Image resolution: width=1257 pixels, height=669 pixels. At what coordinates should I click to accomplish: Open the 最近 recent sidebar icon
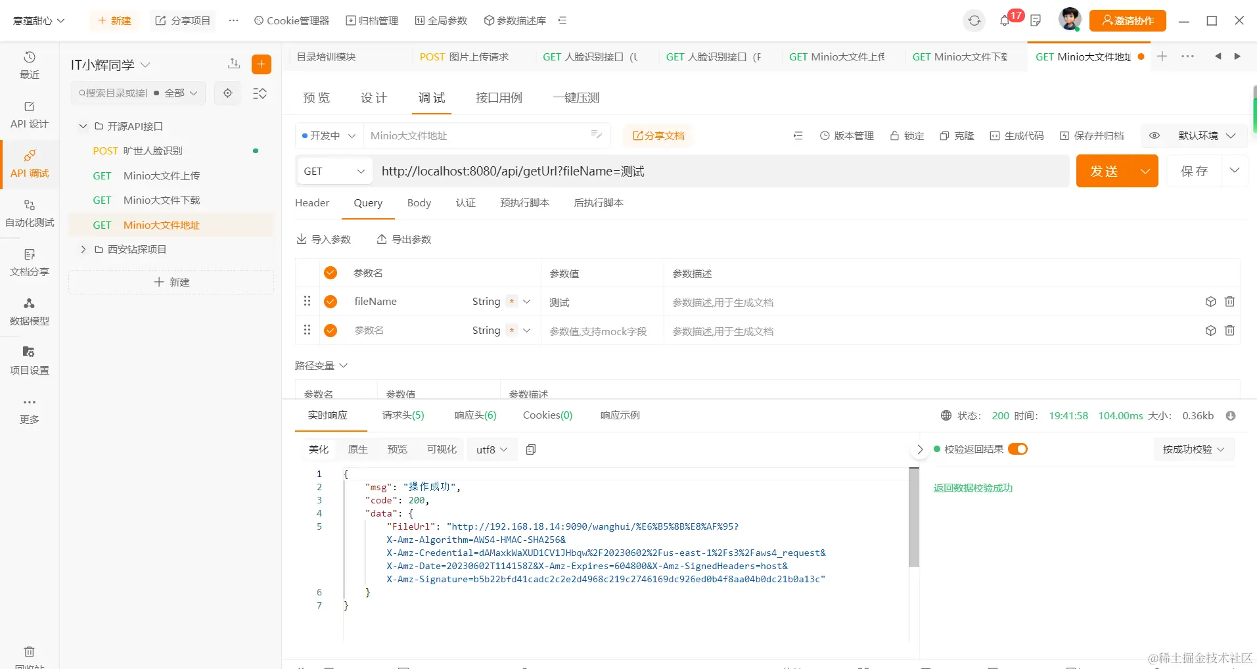29,65
